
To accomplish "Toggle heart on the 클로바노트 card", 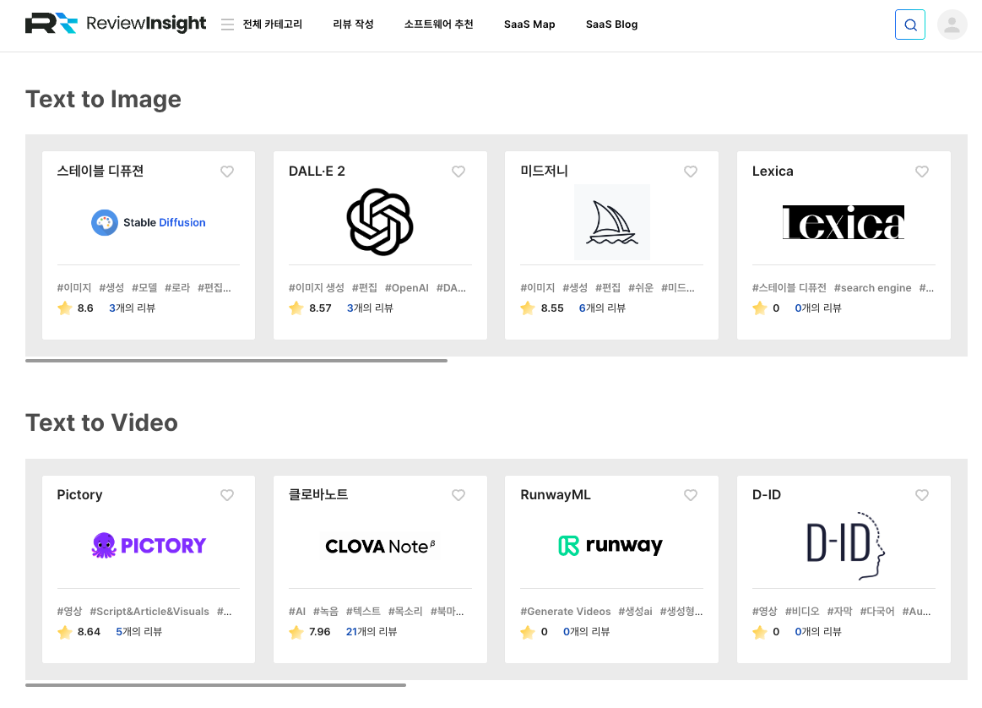I will click(x=458, y=495).
